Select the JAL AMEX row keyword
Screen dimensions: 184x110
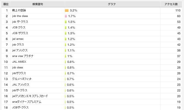coord(19,62)
